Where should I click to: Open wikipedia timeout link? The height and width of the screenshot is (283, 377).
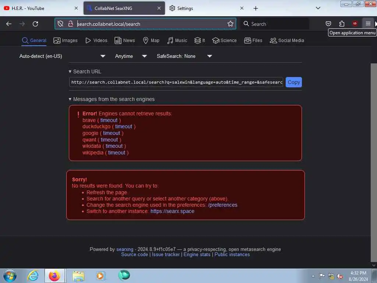[117, 153]
